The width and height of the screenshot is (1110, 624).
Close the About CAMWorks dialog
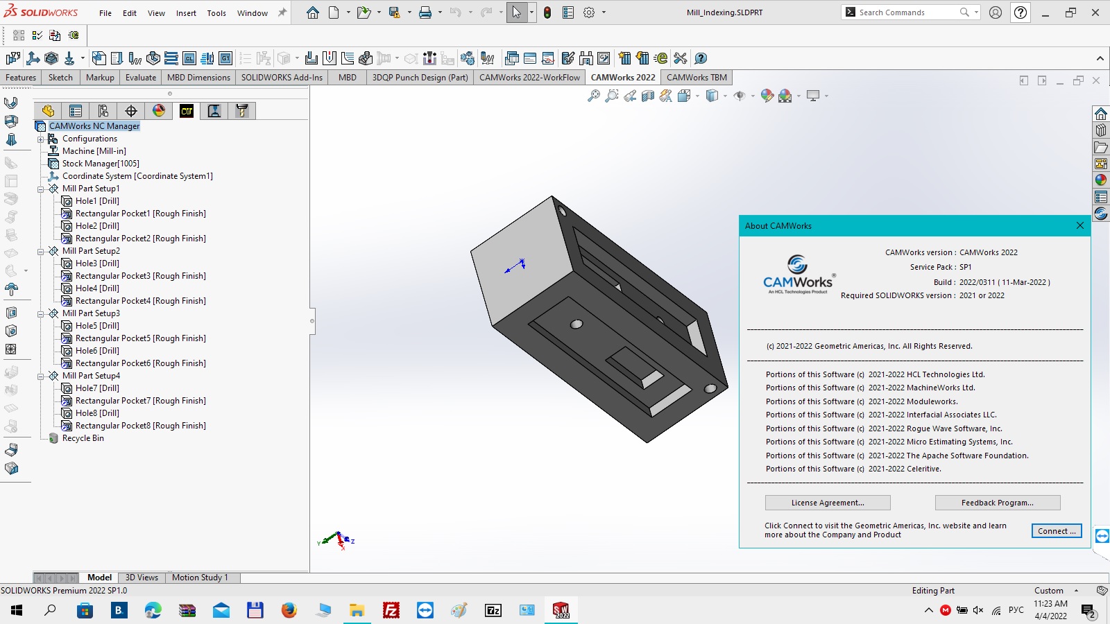1079,225
